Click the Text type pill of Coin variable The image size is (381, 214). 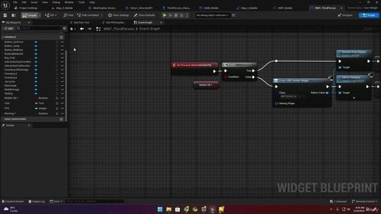pyautogui.click(x=40, y=103)
